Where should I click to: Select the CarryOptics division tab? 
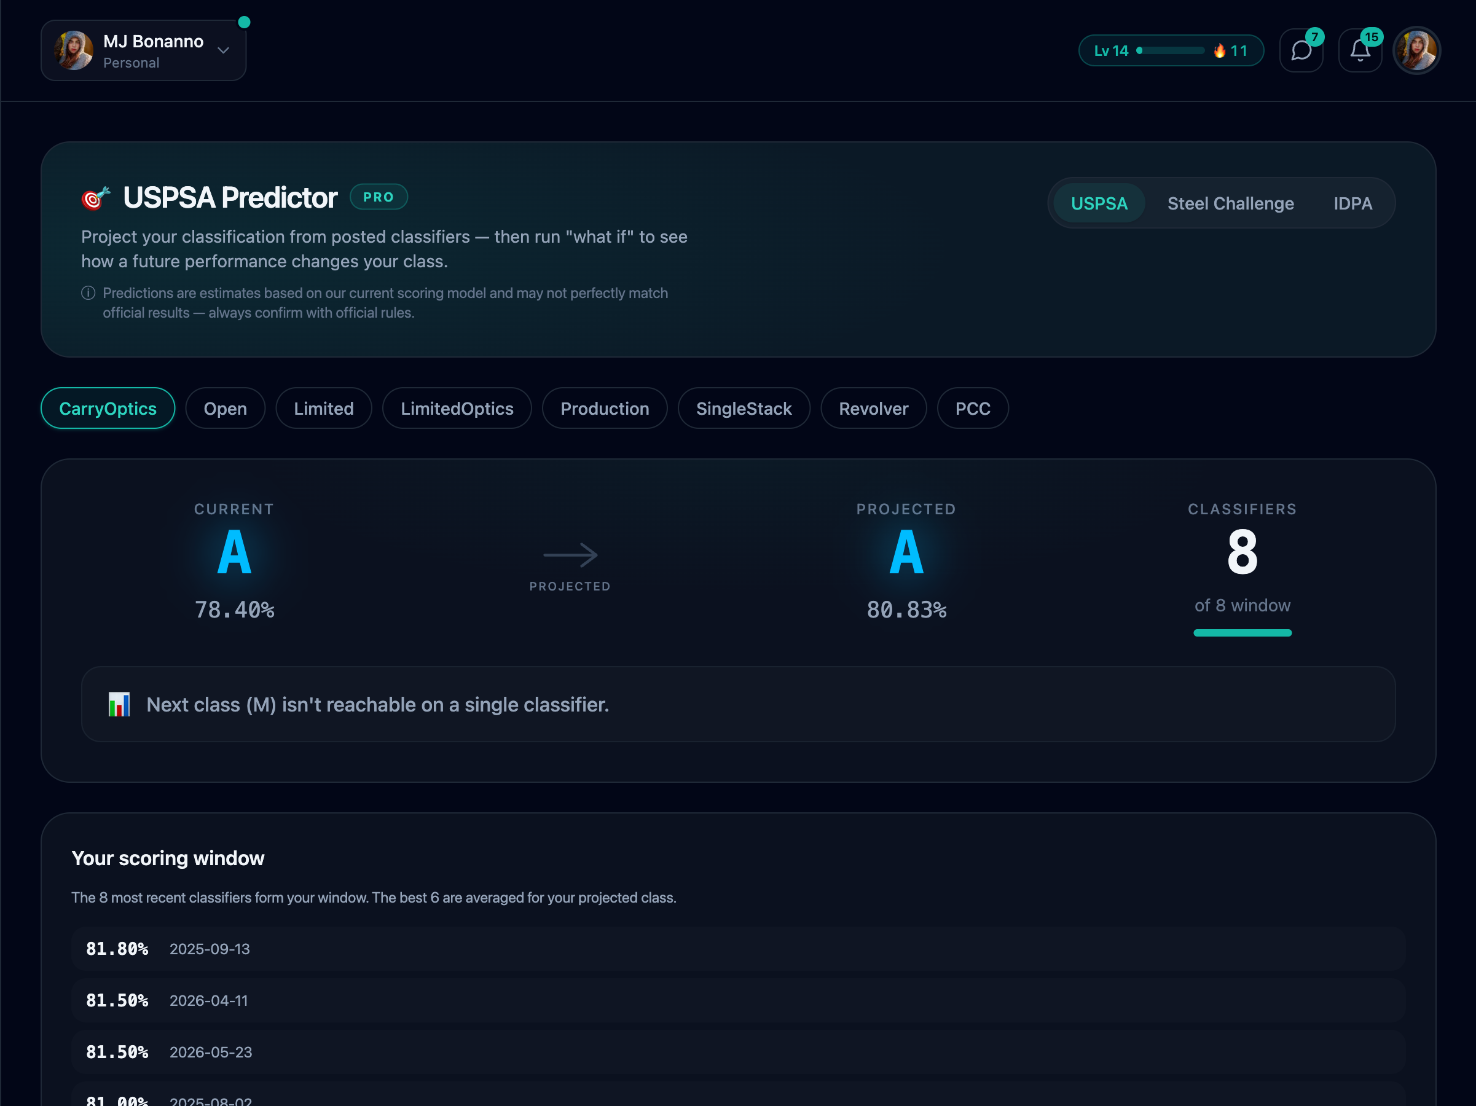pos(108,408)
